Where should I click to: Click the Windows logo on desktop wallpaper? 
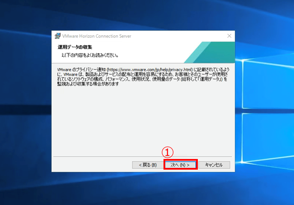pos(266,104)
